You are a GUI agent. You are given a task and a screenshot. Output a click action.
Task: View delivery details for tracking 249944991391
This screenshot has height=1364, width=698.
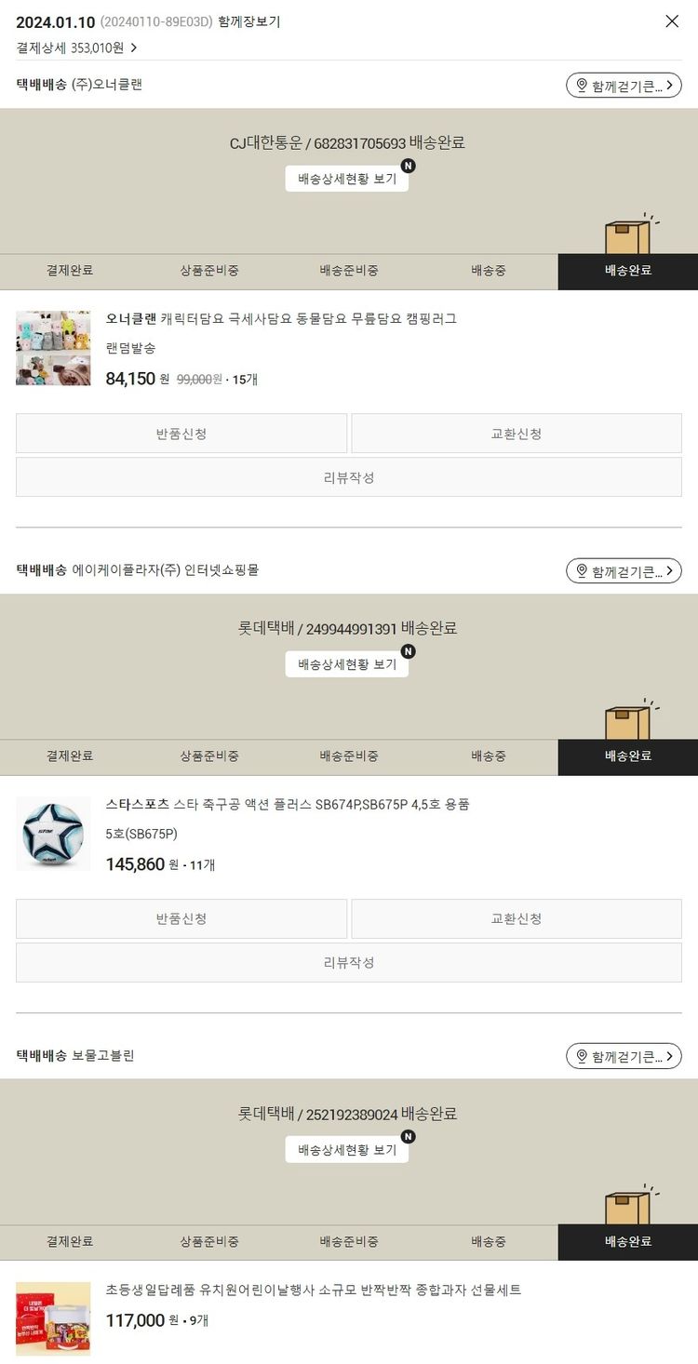point(347,664)
